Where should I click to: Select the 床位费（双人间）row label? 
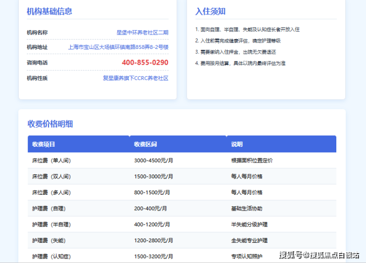[x=51, y=176]
